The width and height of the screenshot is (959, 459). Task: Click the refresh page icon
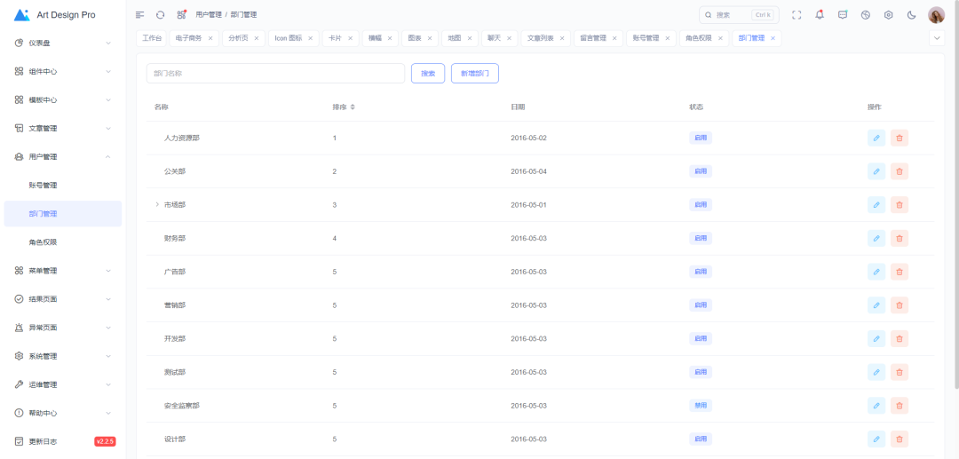tap(160, 15)
